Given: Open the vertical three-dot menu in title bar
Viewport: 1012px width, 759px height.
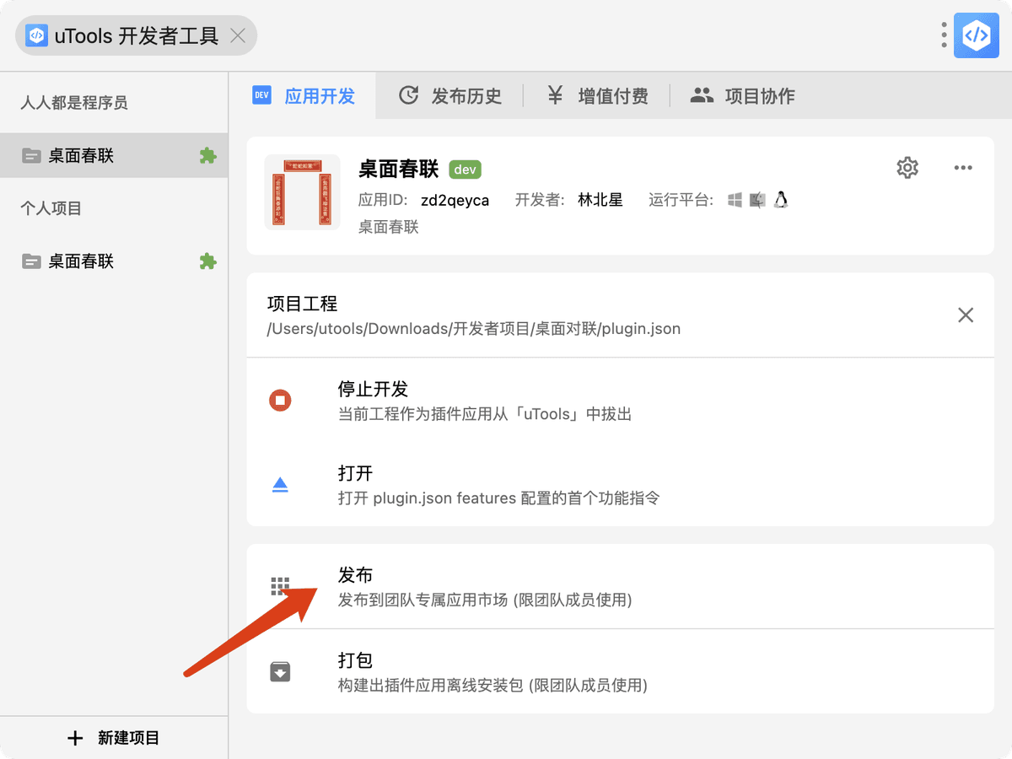Looking at the screenshot, I should (944, 35).
